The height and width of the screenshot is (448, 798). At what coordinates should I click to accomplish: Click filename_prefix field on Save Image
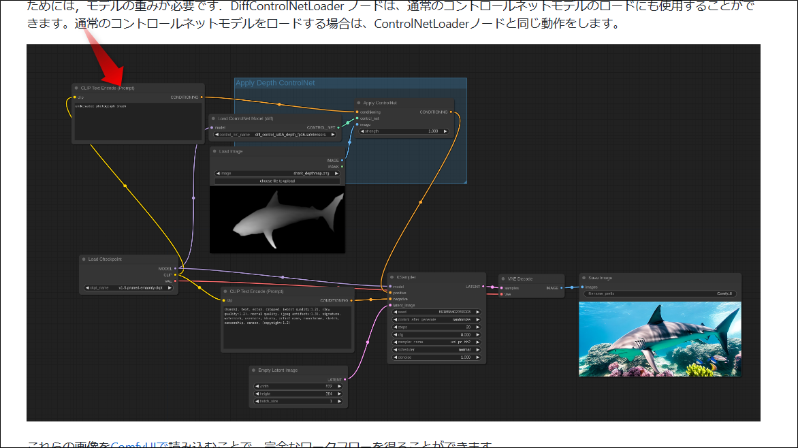pos(660,293)
